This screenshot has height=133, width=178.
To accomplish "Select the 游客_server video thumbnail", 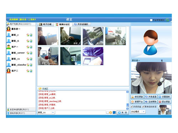I will pyautogui.click(x=116, y=36).
